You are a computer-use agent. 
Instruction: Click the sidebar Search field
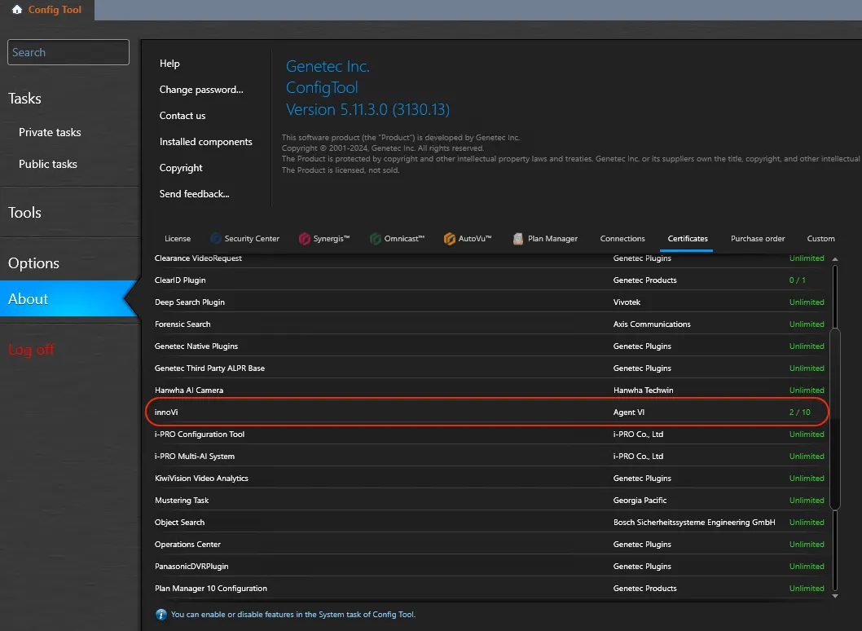click(x=68, y=52)
